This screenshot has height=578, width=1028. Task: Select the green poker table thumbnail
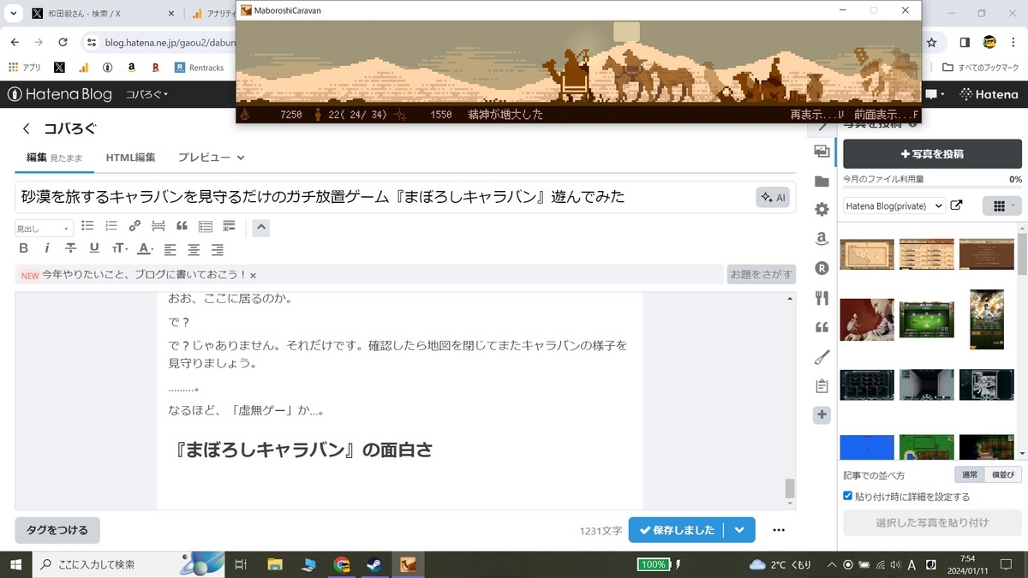pyautogui.click(x=926, y=319)
